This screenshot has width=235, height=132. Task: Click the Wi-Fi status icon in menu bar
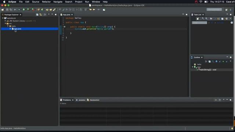(x=201, y=2)
